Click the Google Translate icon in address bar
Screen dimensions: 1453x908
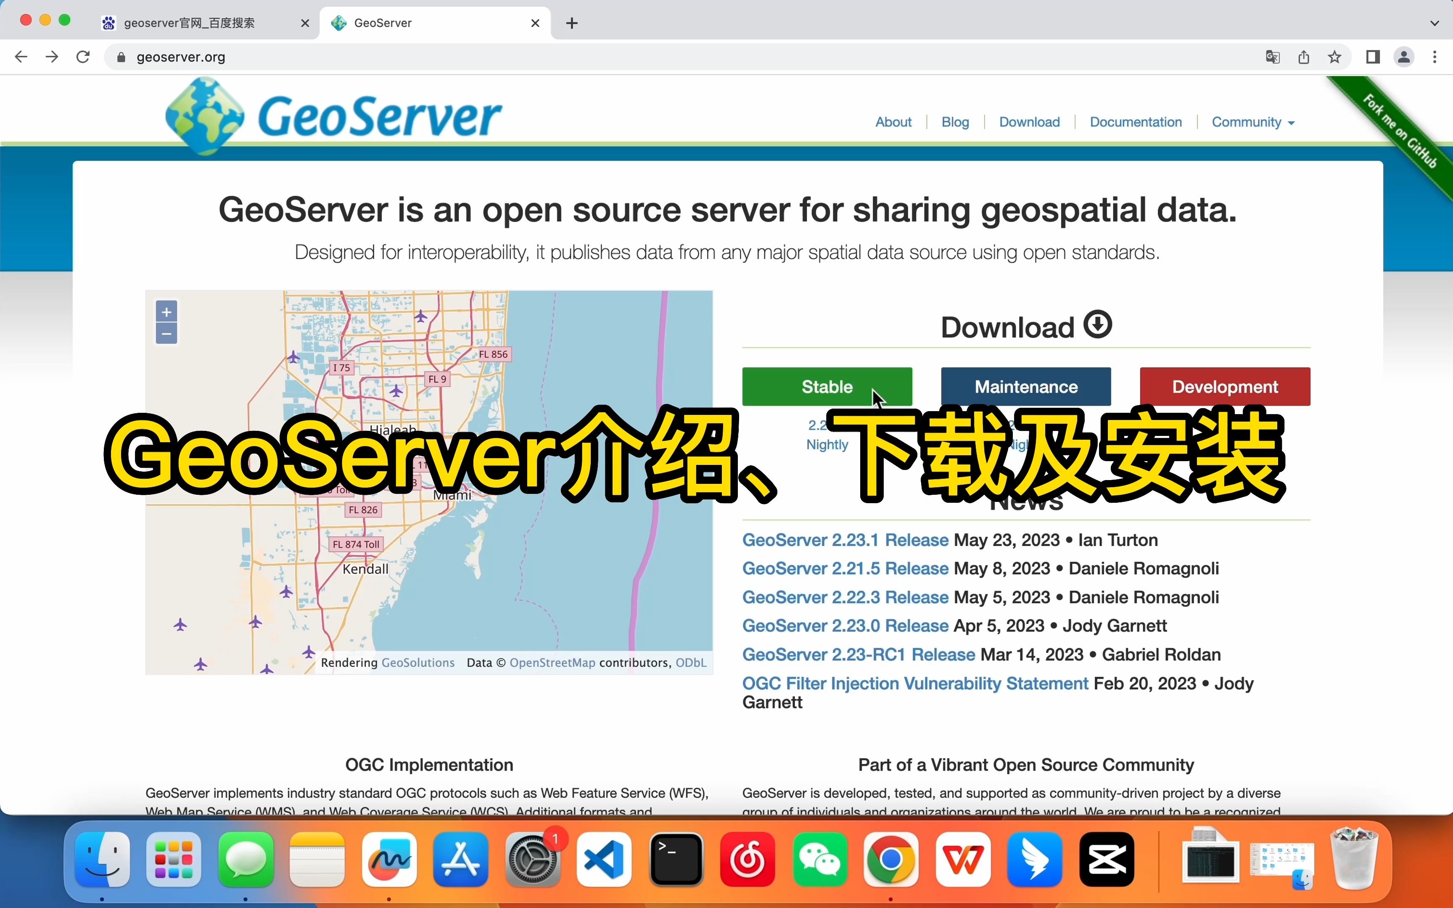1272,57
